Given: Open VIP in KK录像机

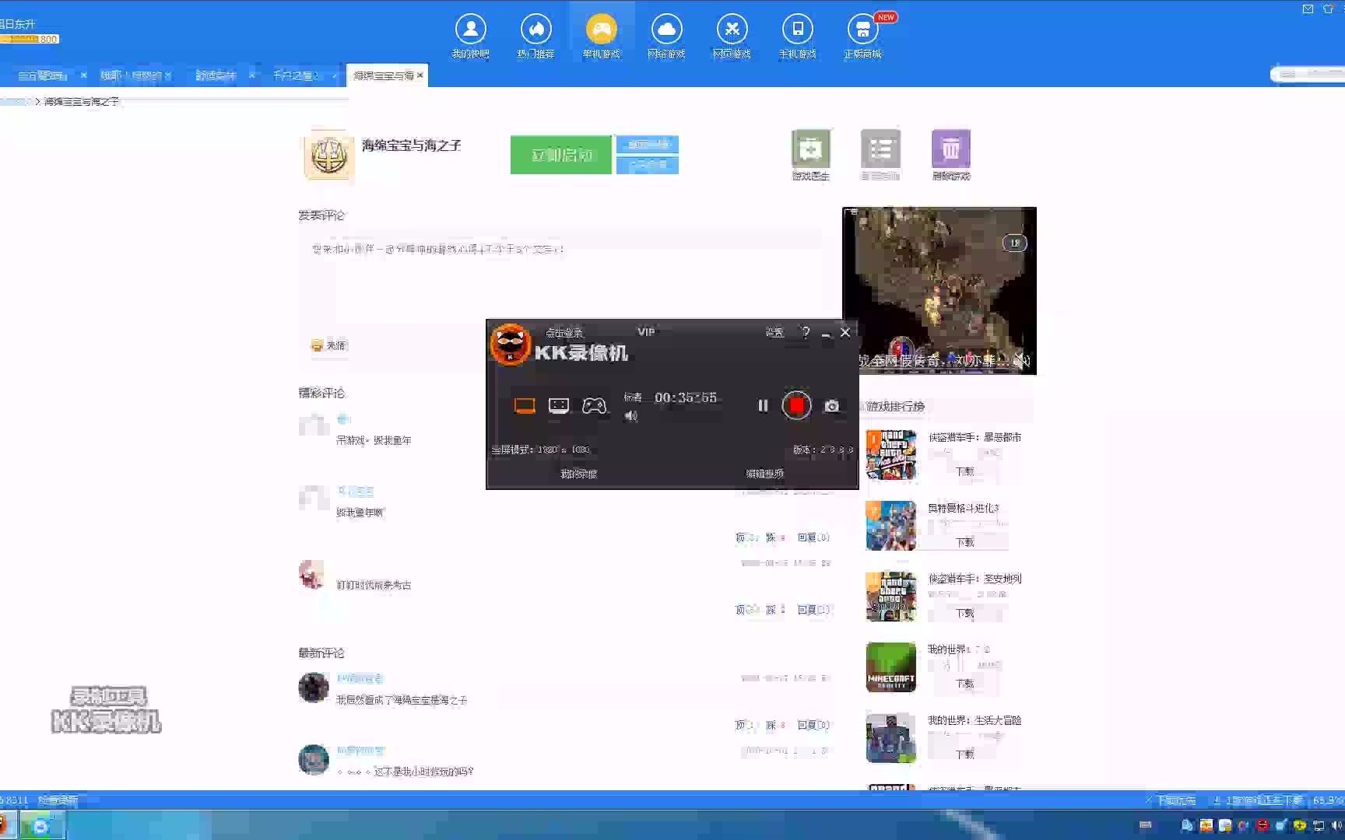Looking at the screenshot, I should coord(646,332).
